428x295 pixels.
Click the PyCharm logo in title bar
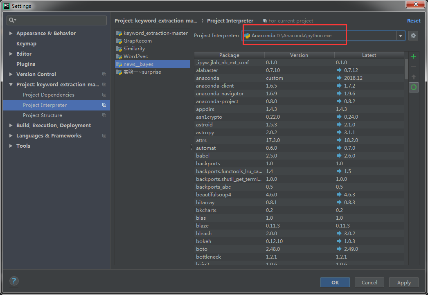(x=7, y=6)
